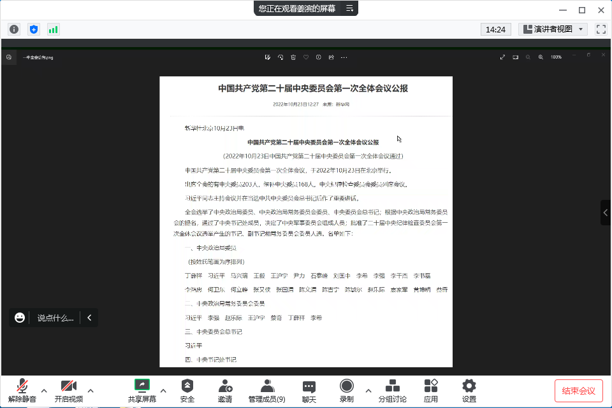The width and height of the screenshot is (612, 408).
Task: Open the share screen (共享屏幕) option
Action: click(142, 390)
